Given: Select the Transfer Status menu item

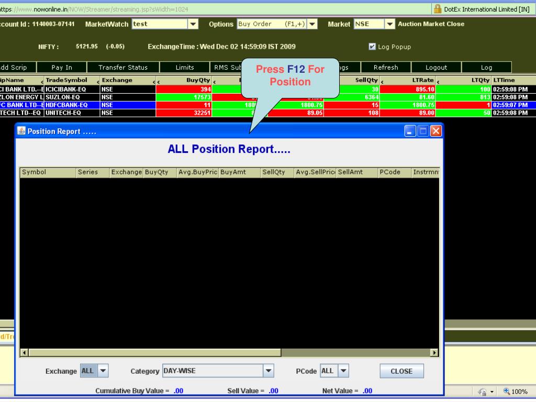Looking at the screenshot, I should [123, 67].
